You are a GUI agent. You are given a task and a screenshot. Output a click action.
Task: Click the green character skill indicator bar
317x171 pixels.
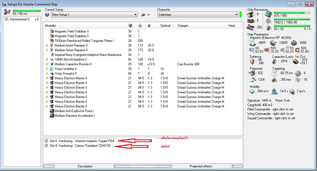pos(240,15)
